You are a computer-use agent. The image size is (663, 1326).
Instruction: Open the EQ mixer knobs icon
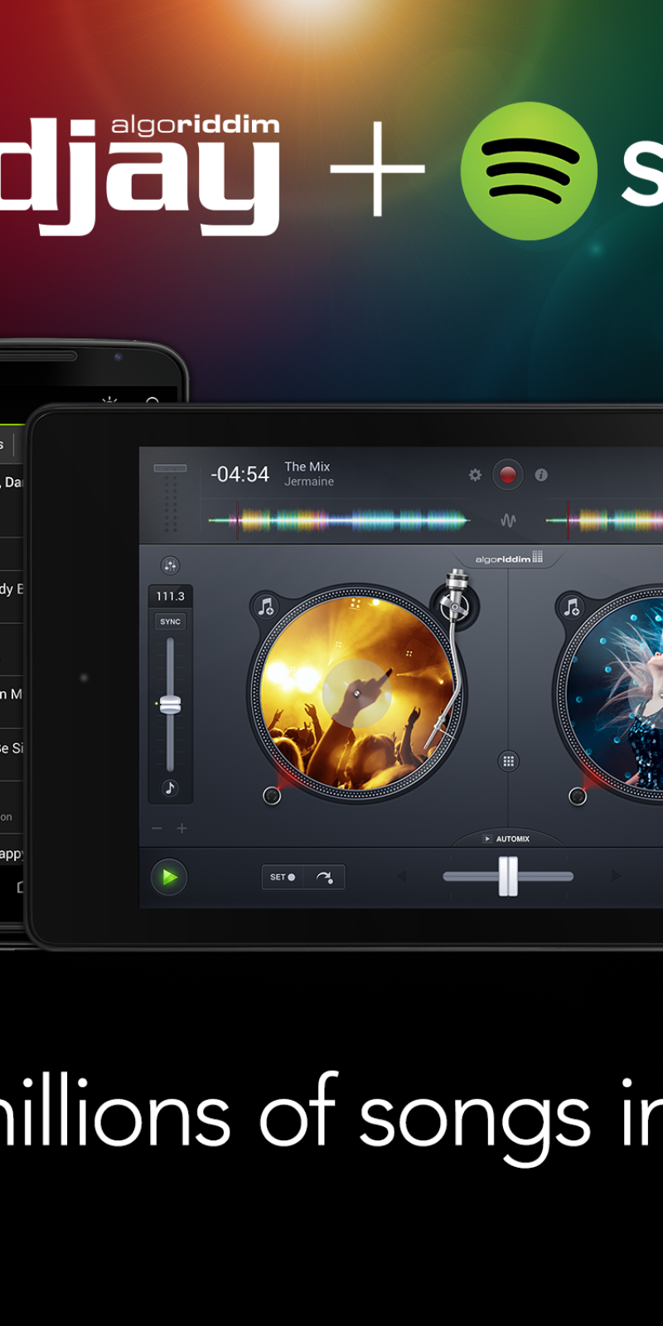pos(170,565)
